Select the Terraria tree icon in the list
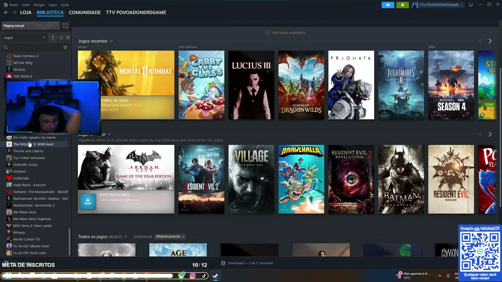 coord(9,70)
